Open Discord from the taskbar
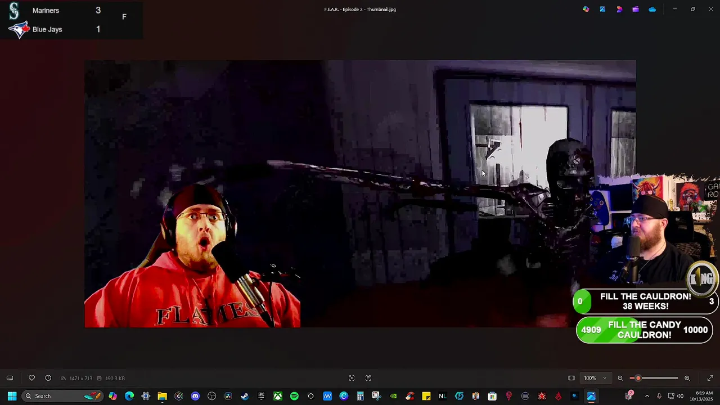This screenshot has width=720, height=405. pos(195,396)
